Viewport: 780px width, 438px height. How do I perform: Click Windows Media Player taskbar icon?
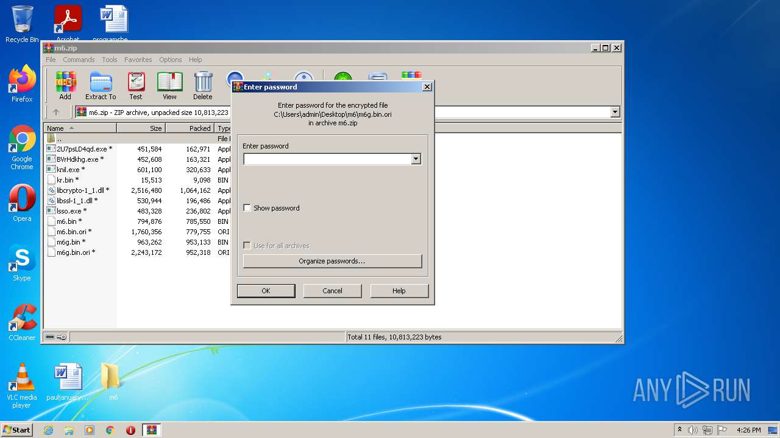pyautogui.click(x=90, y=430)
